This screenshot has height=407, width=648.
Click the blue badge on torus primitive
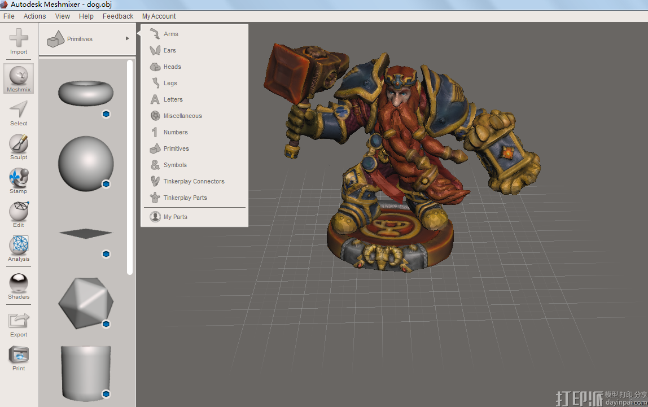[x=106, y=114]
